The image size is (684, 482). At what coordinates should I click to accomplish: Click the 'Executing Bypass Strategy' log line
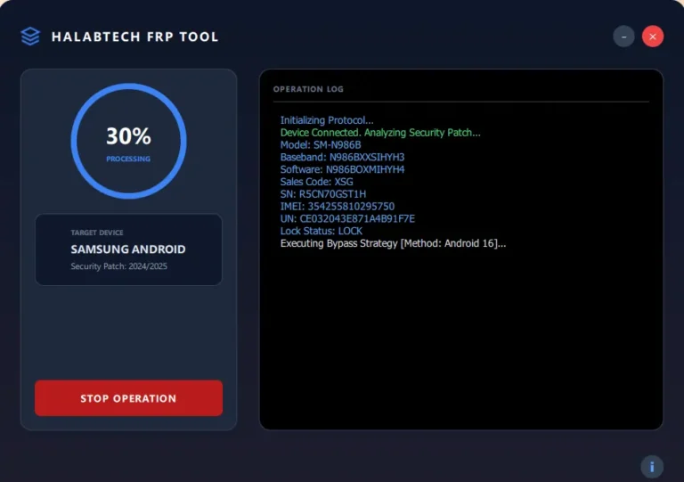tap(393, 243)
